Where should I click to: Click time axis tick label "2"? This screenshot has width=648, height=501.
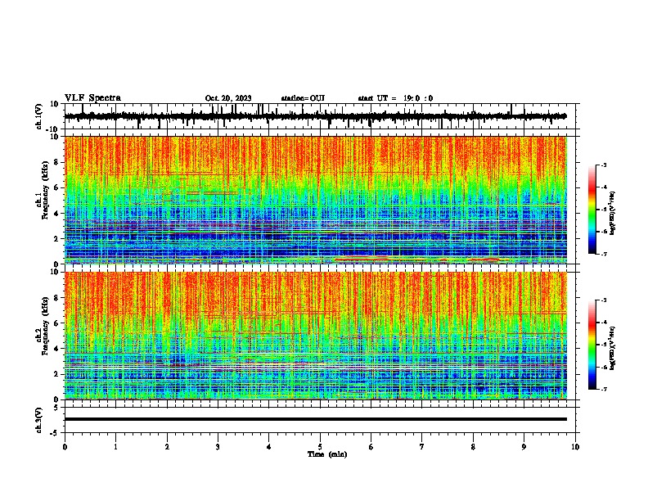tap(167, 447)
